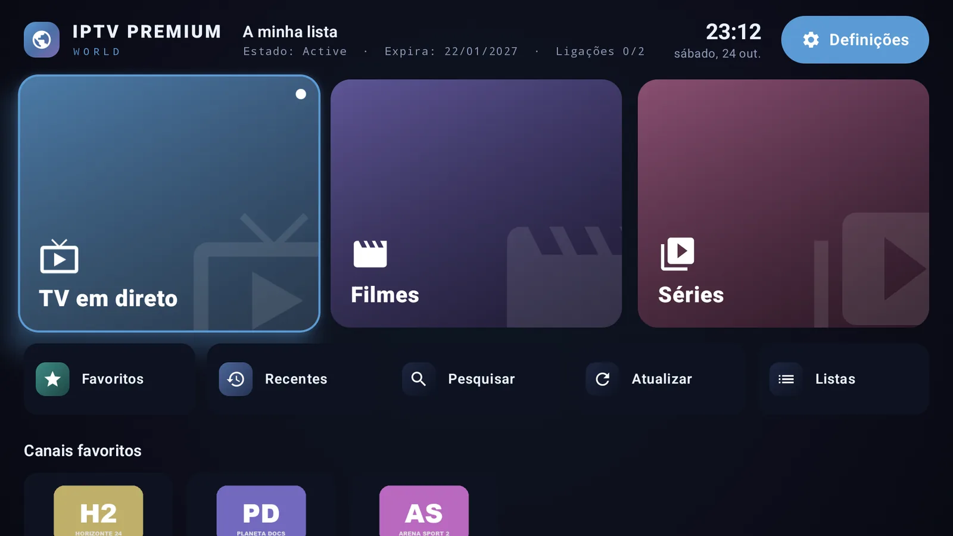Open Pesquisar search shortcut
The height and width of the screenshot is (536, 953).
(x=476, y=379)
